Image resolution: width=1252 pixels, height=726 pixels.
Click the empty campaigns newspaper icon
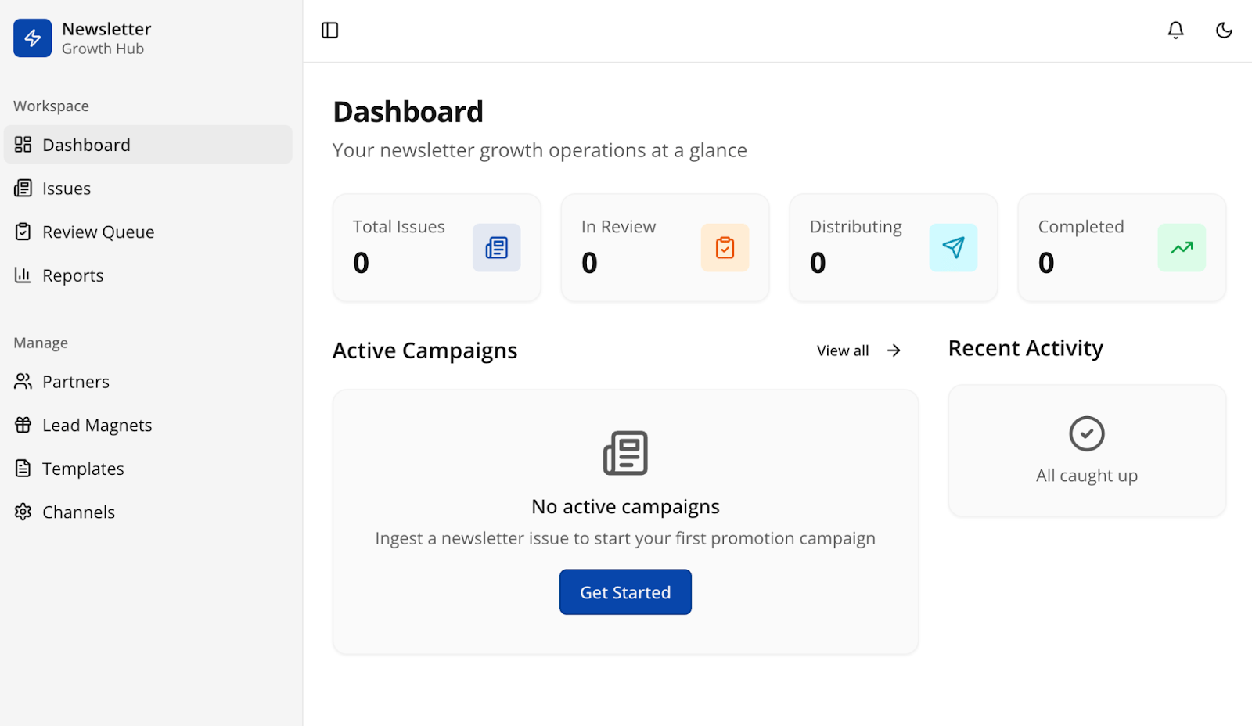click(625, 453)
